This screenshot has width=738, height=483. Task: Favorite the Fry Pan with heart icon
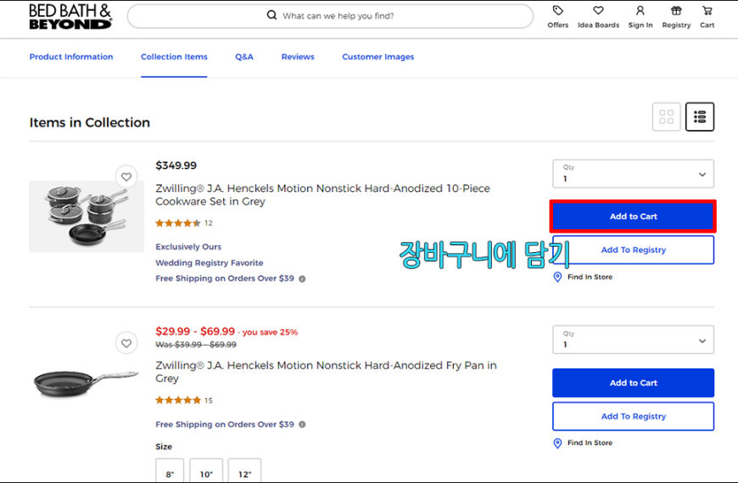(x=126, y=343)
